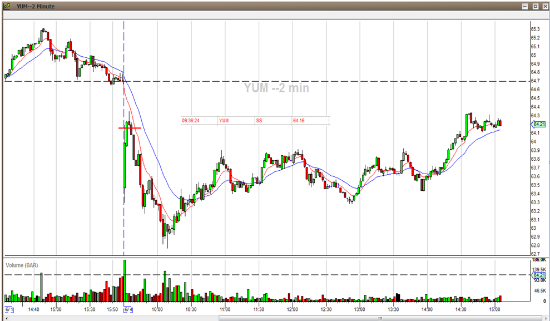Click the left arrow of the horizontal scrollbar
550x321 pixels.
tap(6, 318)
